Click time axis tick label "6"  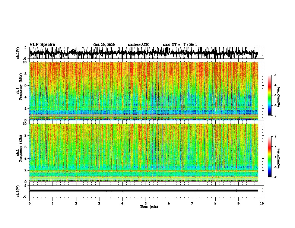[169, 203]
